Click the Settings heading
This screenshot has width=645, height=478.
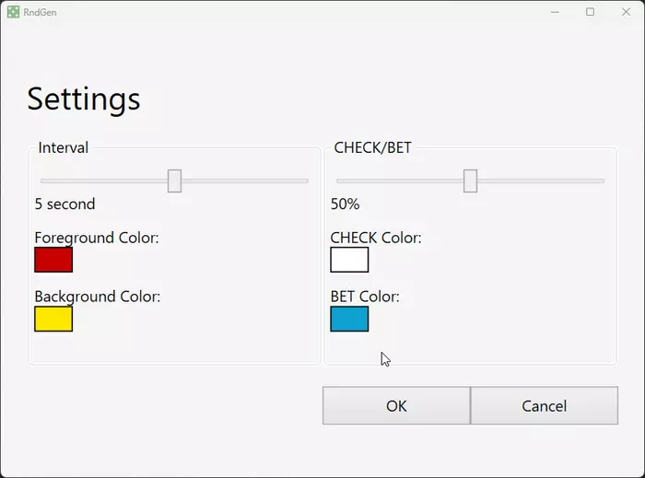tap(84, 99)
